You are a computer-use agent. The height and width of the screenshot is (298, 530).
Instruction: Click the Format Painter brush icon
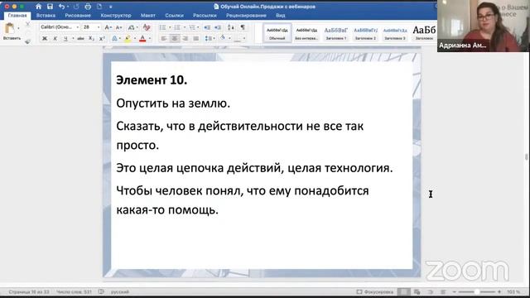pos(27,41)
